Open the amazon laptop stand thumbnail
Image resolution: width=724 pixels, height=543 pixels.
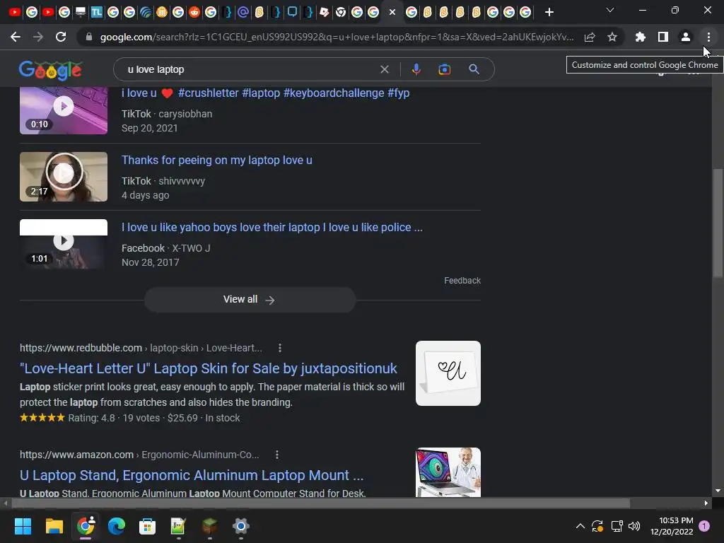point(448,472)
